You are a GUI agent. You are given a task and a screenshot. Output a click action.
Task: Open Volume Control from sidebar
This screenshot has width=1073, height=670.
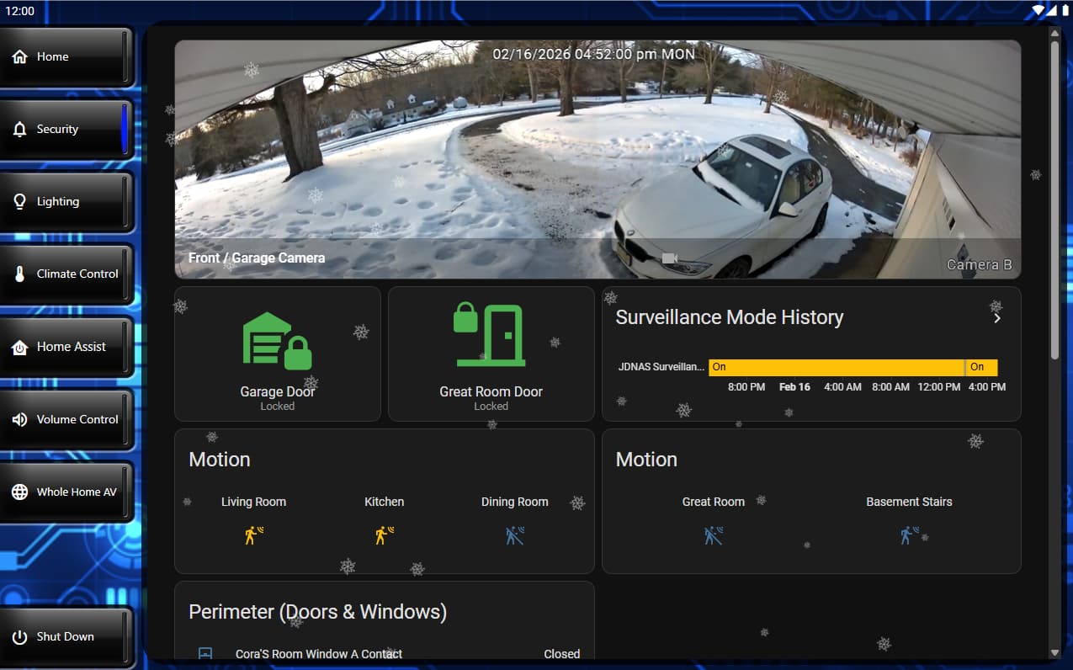click(x=66, y=419)
